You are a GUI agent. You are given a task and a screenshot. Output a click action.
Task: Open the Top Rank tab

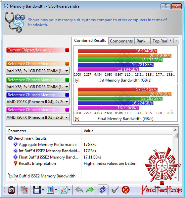tap(160, 41)
